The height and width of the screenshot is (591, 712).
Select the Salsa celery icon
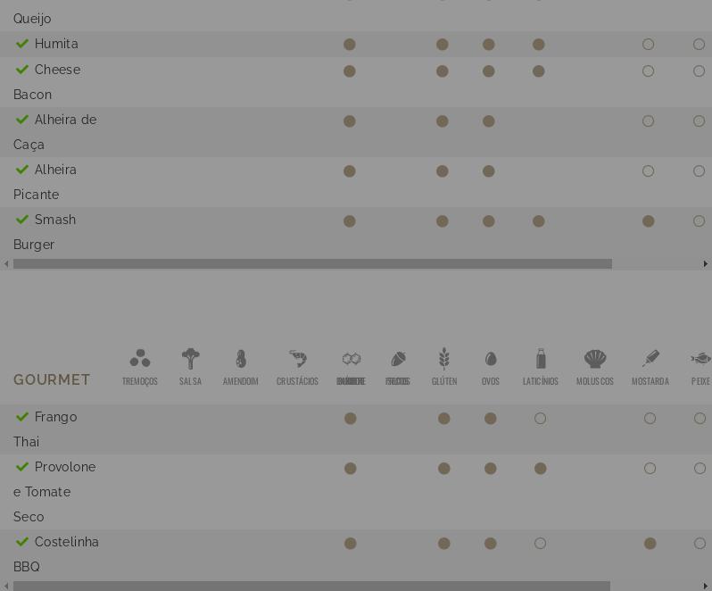point(190,358)
